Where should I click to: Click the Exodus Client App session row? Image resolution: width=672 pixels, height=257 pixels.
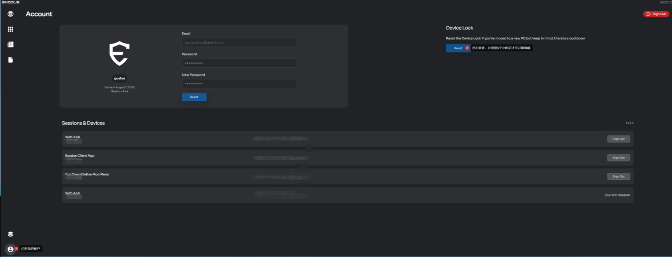pyautogui.click(x=347, y=158)
